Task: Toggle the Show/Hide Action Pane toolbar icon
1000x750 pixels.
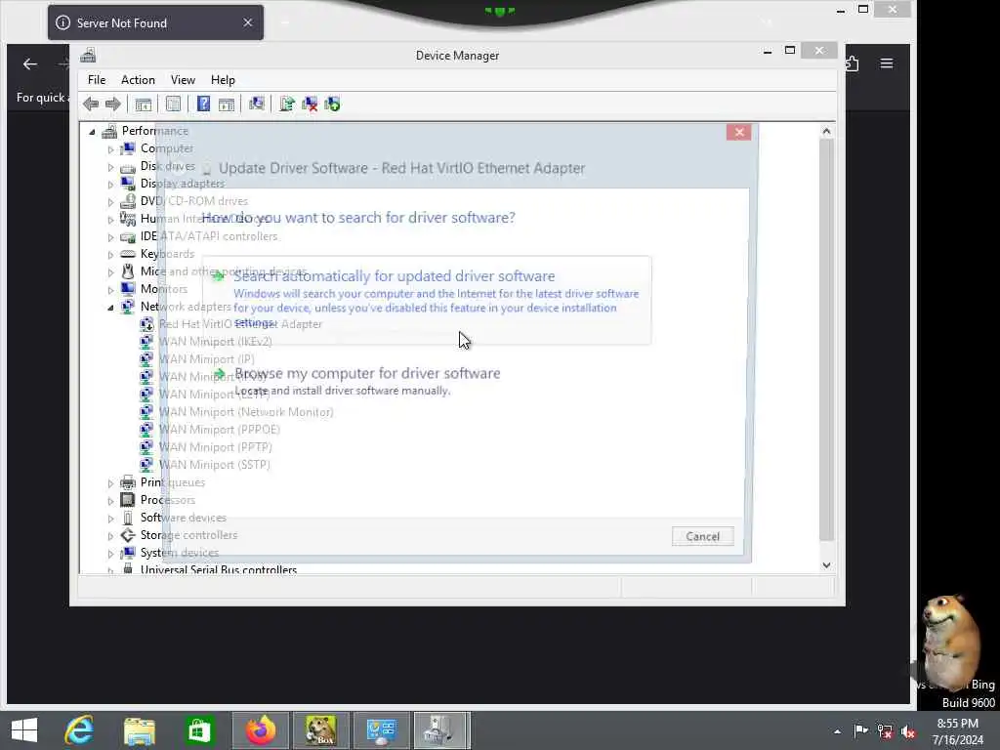Action: pos(227,104)
